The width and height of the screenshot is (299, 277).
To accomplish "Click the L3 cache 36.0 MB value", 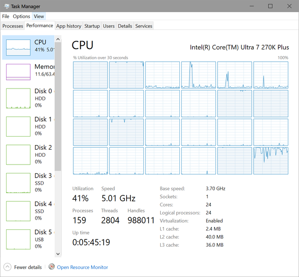I will [x=214, y=245].
